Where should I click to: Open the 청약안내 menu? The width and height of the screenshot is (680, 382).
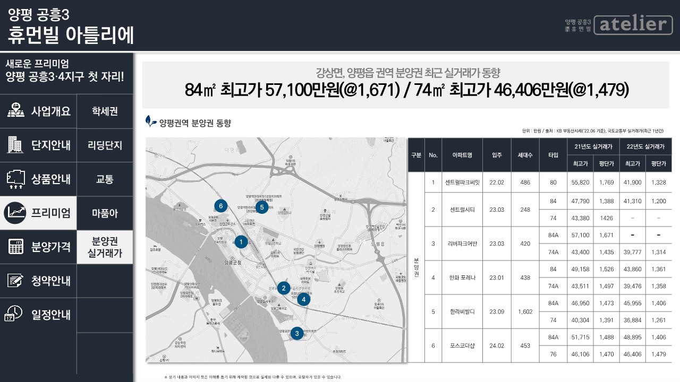pyautogui.click(x=38, y=281)
